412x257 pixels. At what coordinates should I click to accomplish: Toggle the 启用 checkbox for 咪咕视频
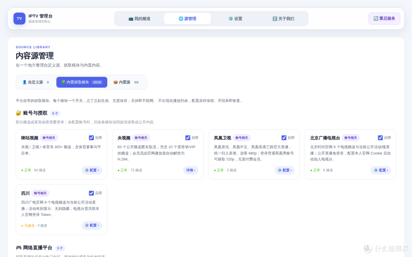coord(92,138)
